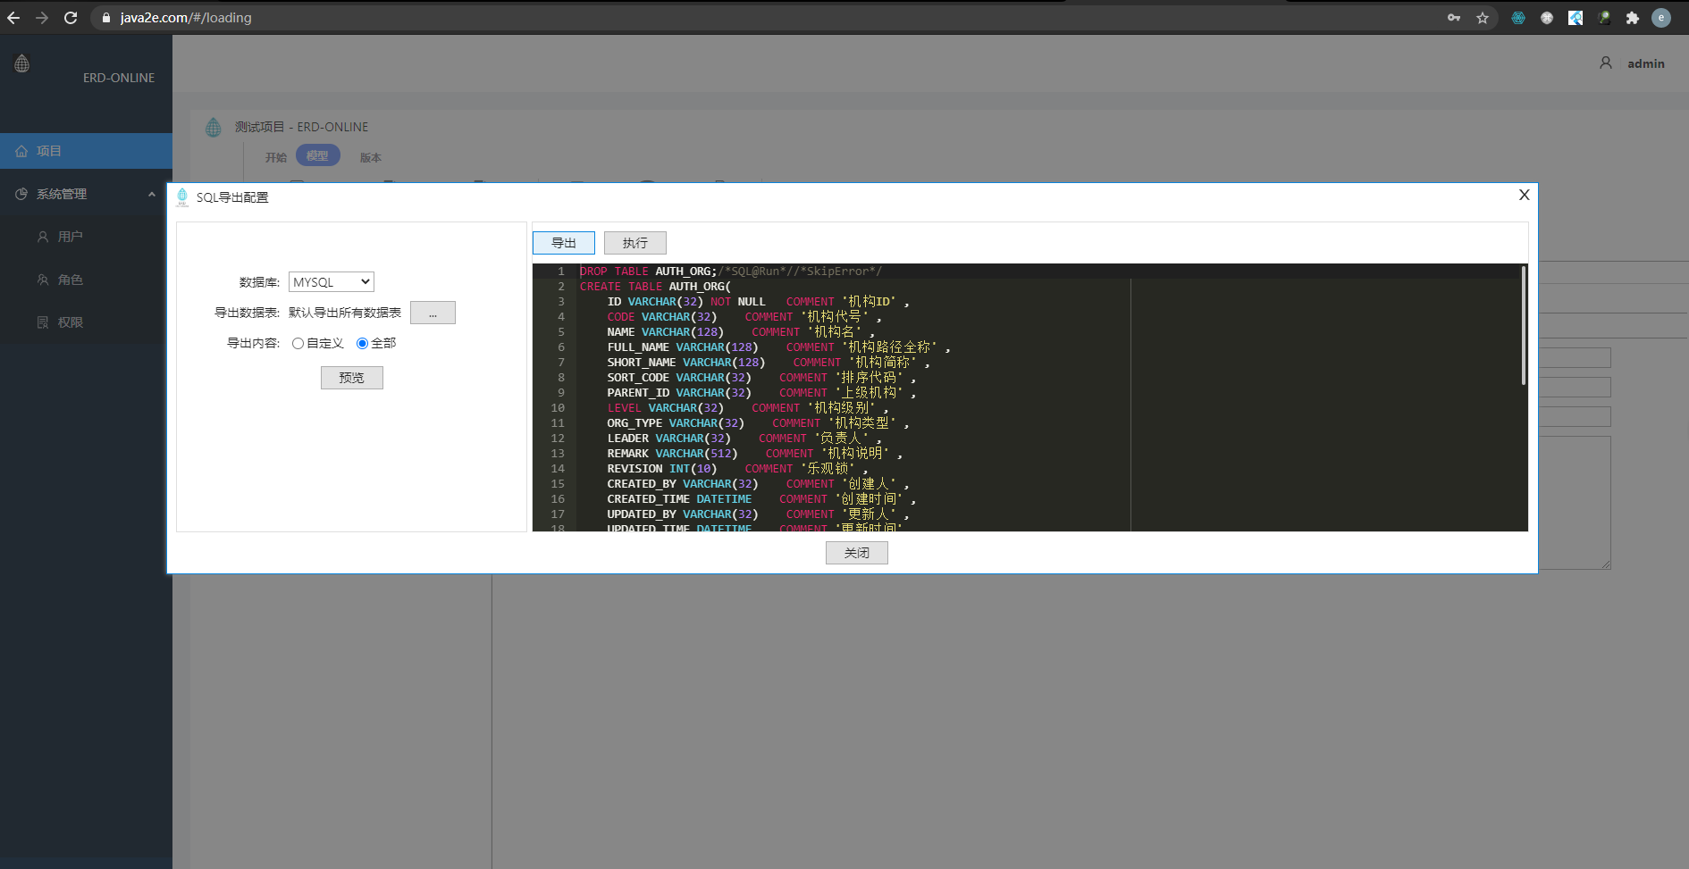Click line 1 DROP TABLE AUTH_ORG code
This screenshot has height=869, width=1689.
731,272
